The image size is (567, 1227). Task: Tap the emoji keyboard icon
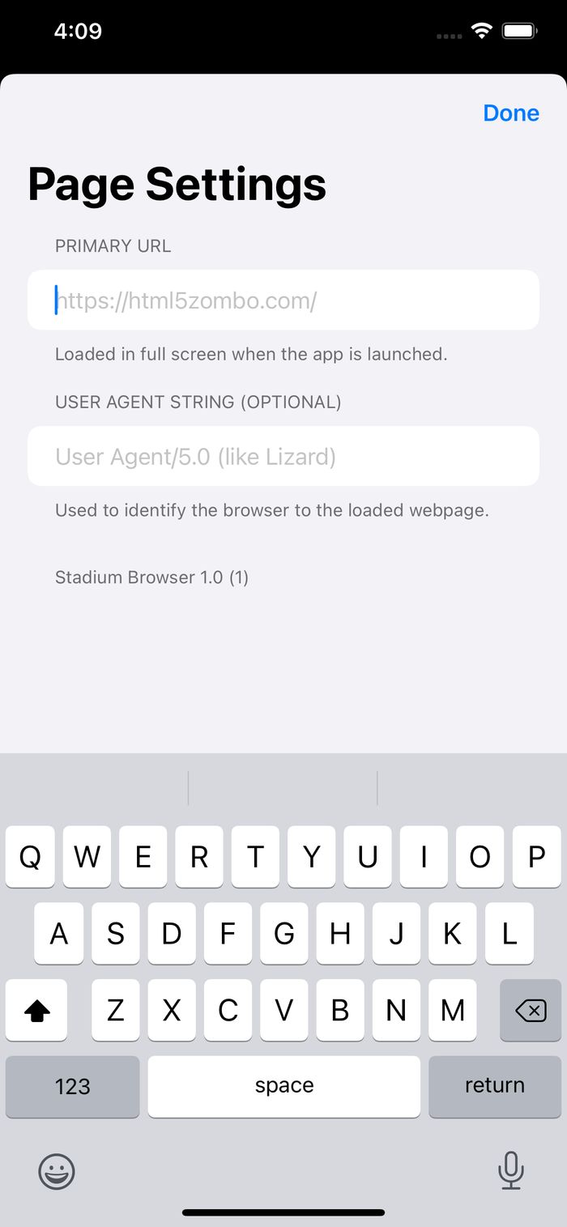coord(57,1171)
